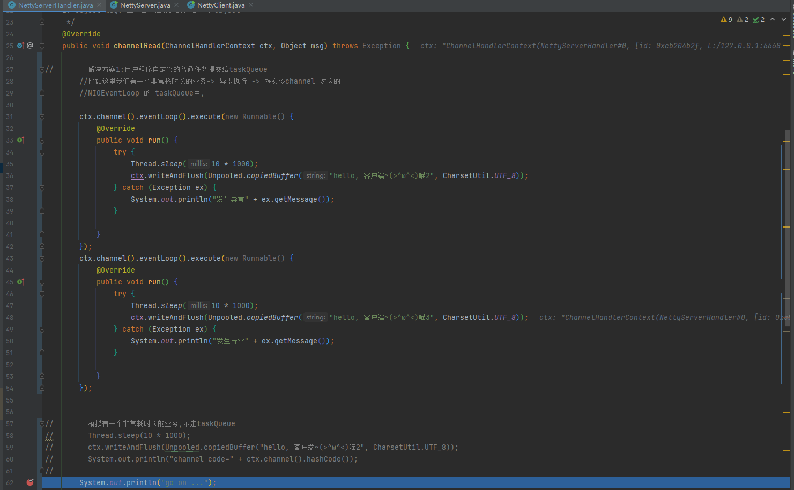Collapse the try block fold on line 34
The image size is (794, 490).
click(42, 152)
